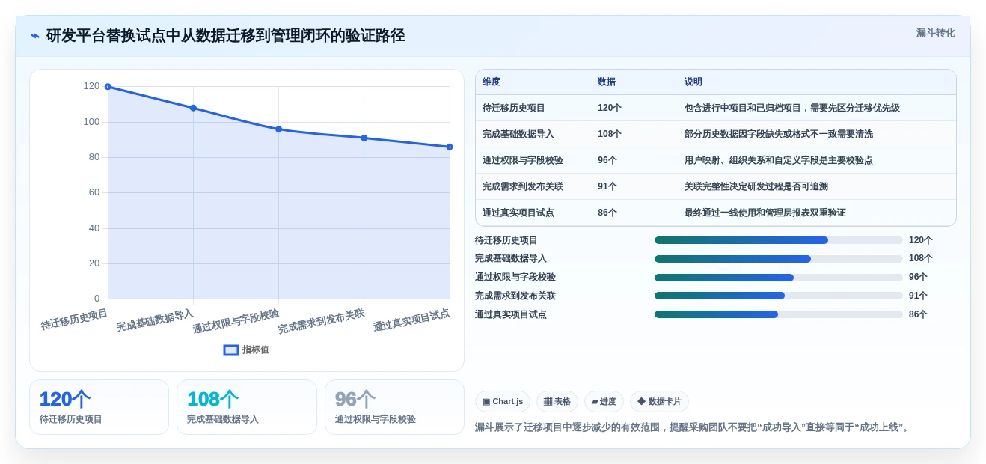Viewport: 986px width, 464px height.
Task: Open the 120个 待迁移历史项目 stat card
Action: click(99, 407)
